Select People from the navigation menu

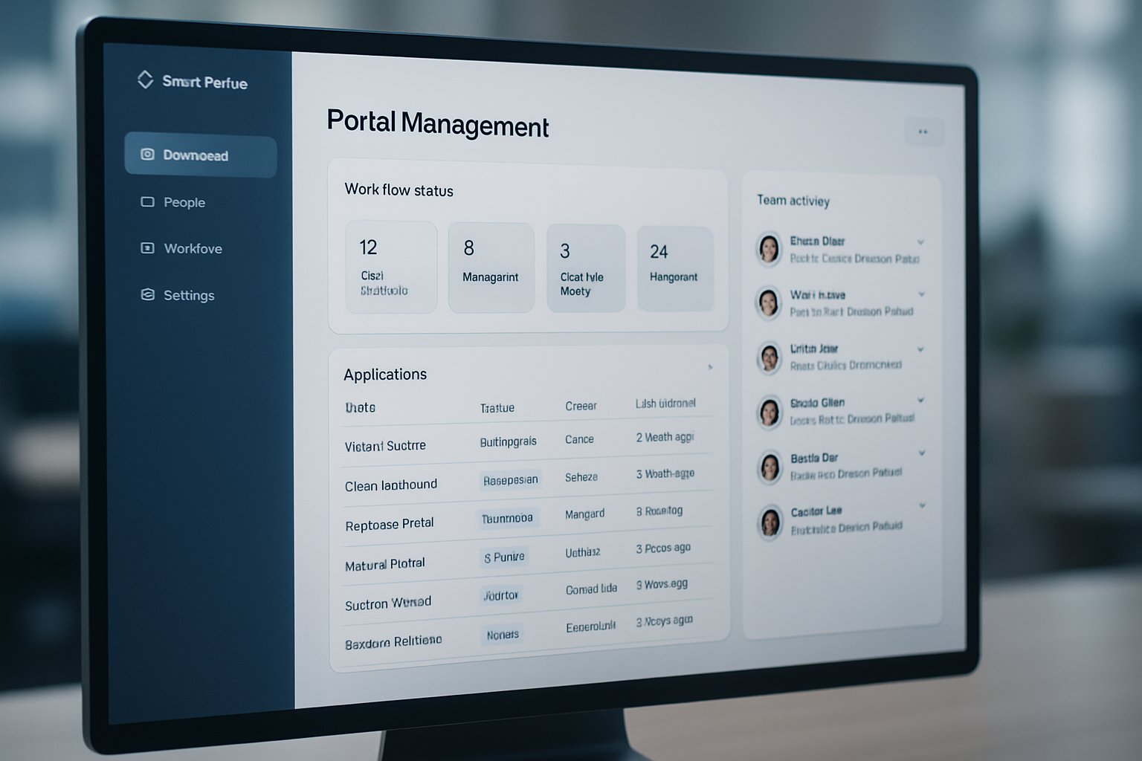[x=184, y=201]
